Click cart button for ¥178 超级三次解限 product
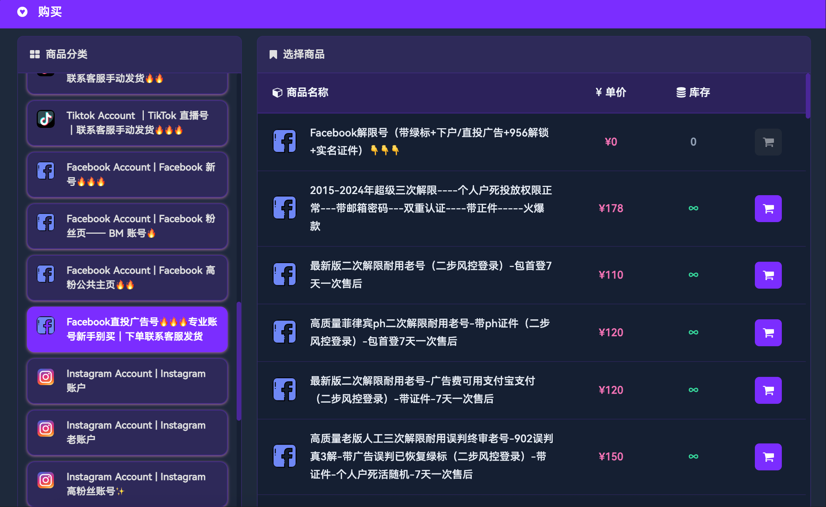 (768, 209)
